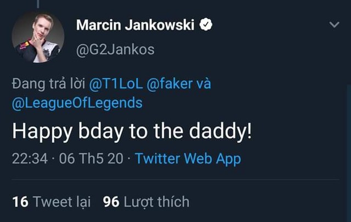
Task: Open the @LeagueOfLegends mention
Action: 76,103
